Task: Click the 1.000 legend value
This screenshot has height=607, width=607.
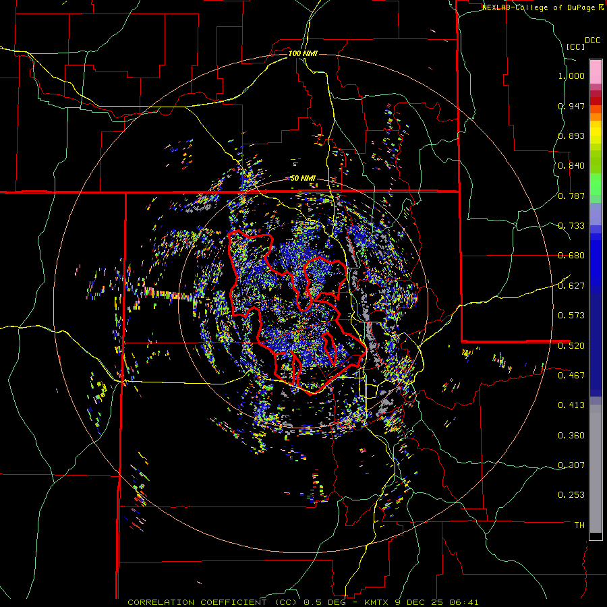Action: click(x=571, y=76)
